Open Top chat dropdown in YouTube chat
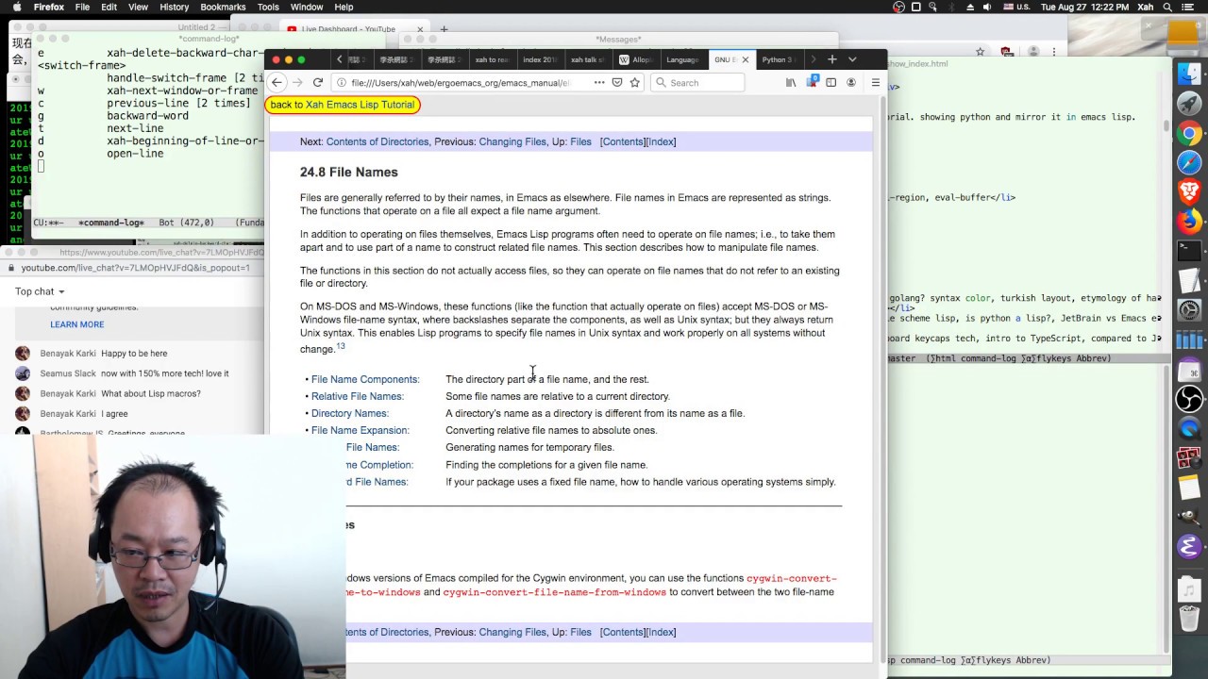This screenshot has height=679, width=1208. point(40,291)
